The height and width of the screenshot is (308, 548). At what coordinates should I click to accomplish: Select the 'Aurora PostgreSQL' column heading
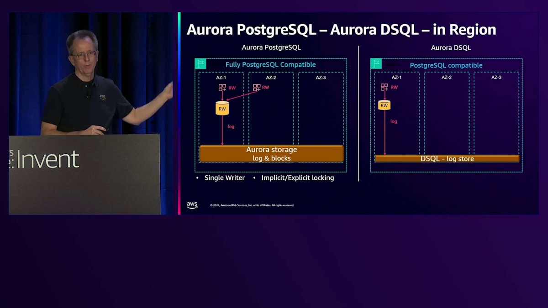pyautogui.click(x=271, y=47)
